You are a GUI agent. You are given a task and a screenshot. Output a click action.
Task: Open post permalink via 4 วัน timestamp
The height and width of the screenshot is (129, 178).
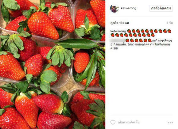click(170, 23)
